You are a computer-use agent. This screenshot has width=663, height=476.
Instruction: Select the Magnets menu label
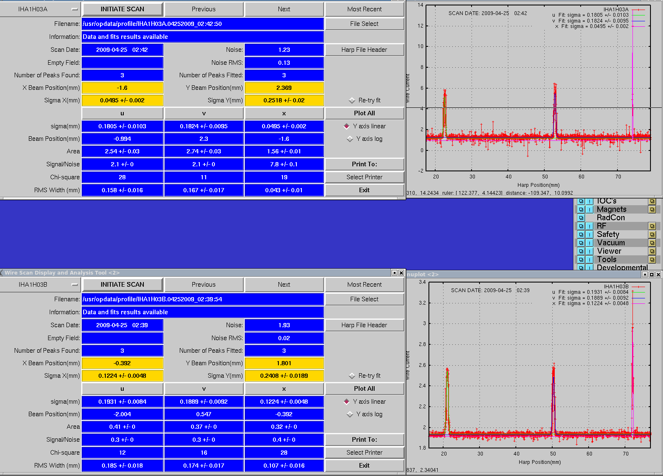tap(611, 209)
